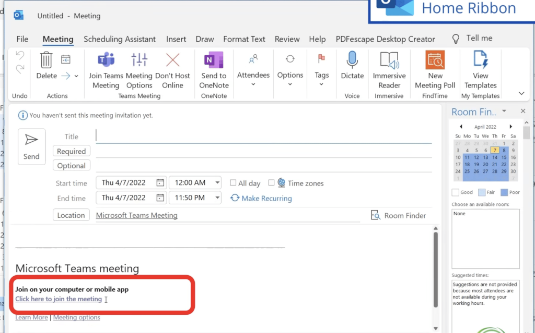Click next month arrow in calendar

coord(511,127)
